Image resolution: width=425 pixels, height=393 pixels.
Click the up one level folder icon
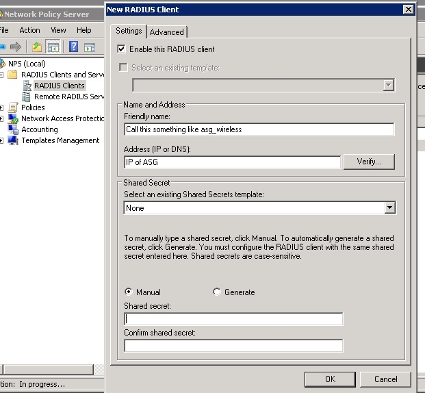pos(37,47)
